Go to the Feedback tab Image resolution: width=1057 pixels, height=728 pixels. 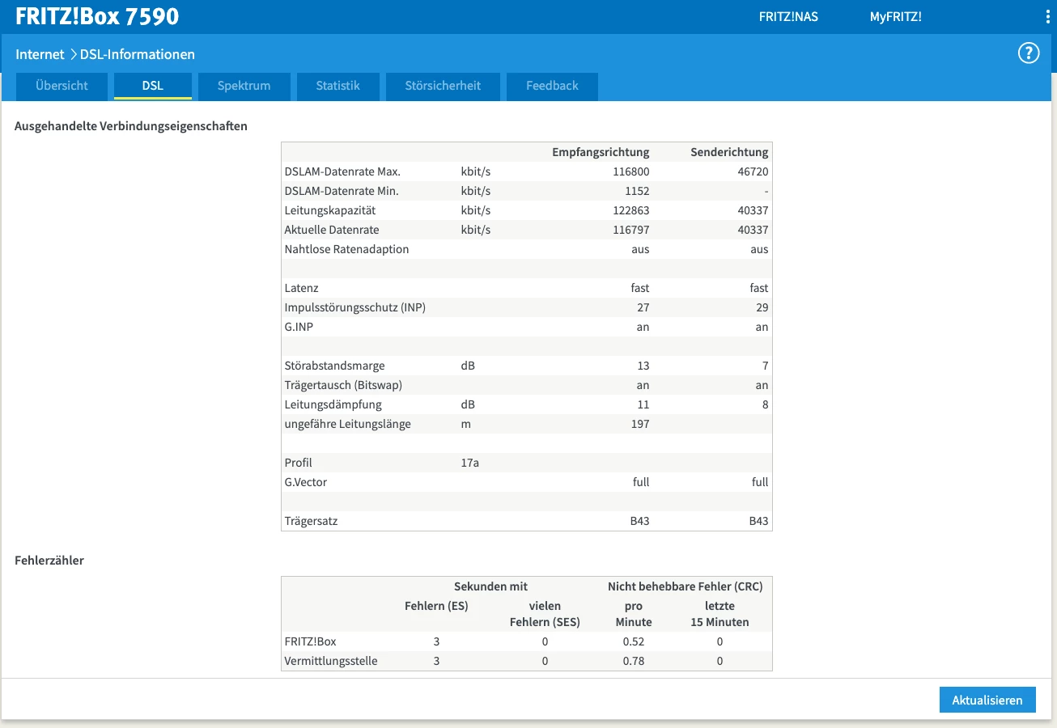(x=552, y=86)
